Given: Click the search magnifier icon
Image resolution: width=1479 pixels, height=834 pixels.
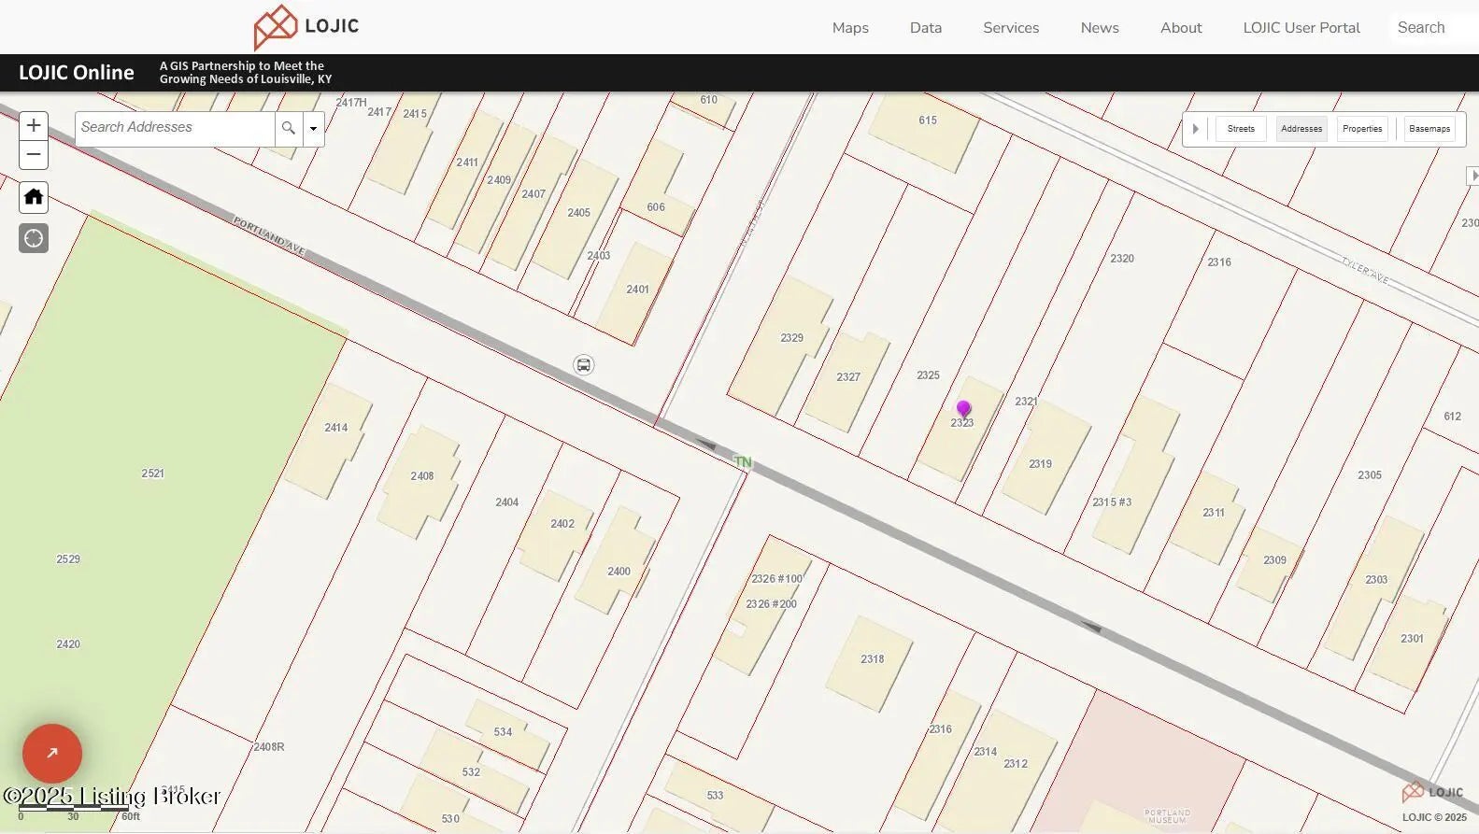Looking at the screenshot, I should click(x=289, y=128).
